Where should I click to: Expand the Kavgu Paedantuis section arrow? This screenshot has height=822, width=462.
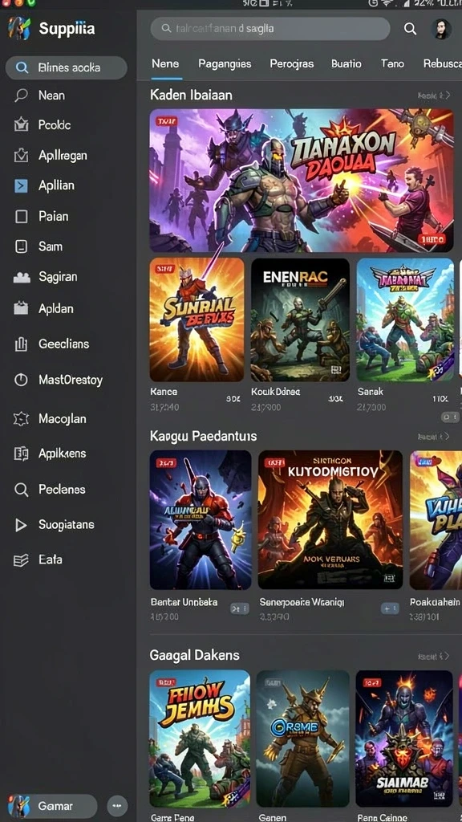[447, 436]
